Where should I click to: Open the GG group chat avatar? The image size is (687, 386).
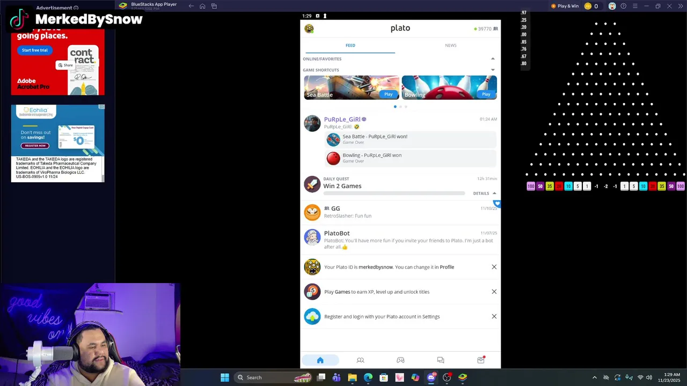click(x=312, y=212)
